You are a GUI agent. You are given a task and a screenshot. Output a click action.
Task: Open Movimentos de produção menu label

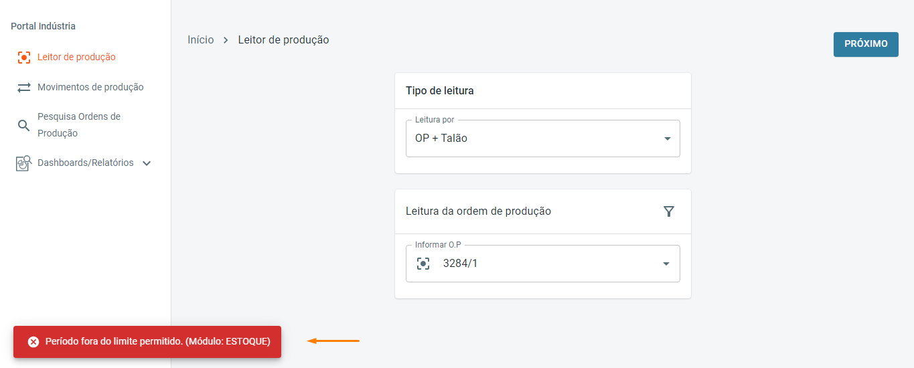(90, 88)
